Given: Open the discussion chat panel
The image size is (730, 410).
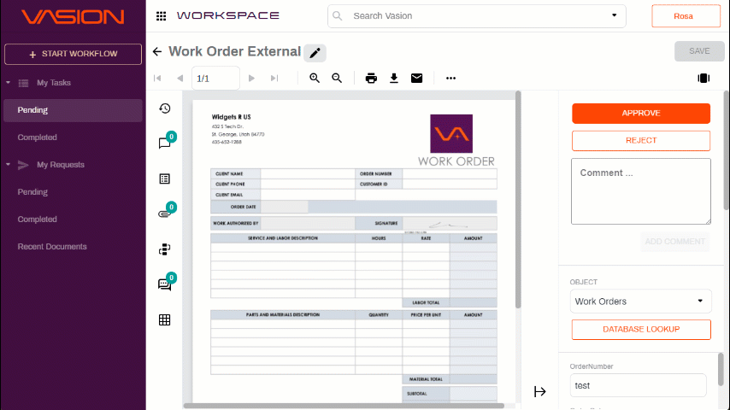Looking at the screenshot, I should click(165, 284).
